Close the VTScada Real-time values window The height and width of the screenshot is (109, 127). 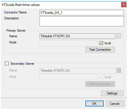coord(124,5)
